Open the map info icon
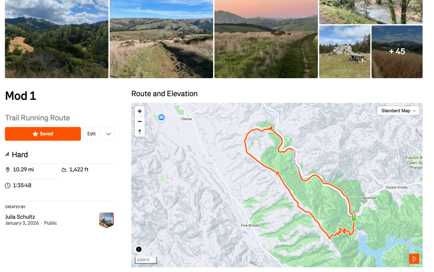Screen dimensions: 434x272 pyautogui.click(x=139, y=249)
